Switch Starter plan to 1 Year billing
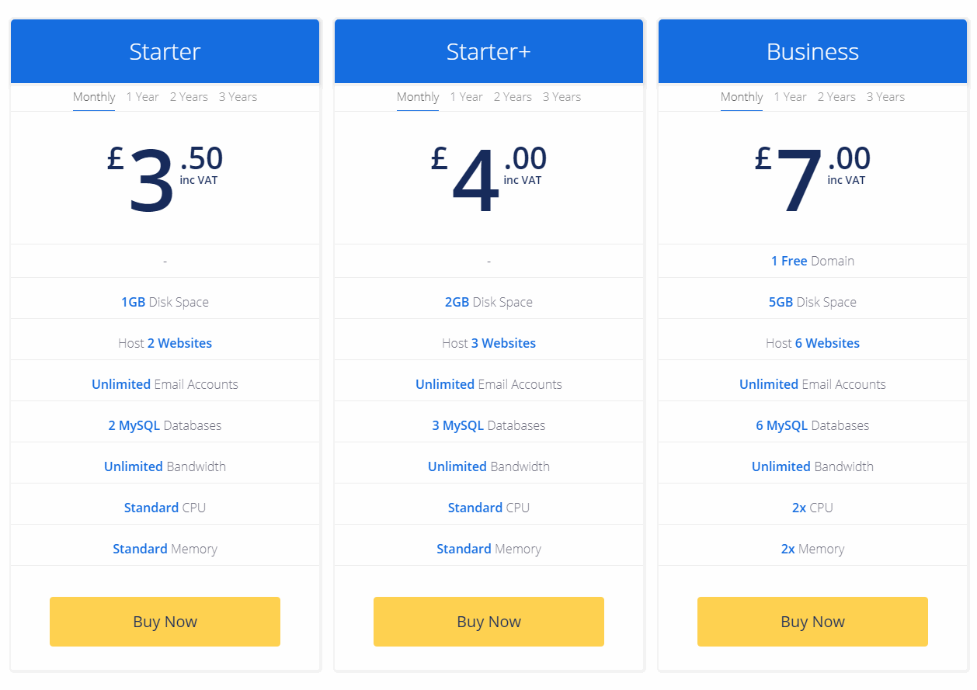This screenshot has width=977, height=690. coord(142,96)
